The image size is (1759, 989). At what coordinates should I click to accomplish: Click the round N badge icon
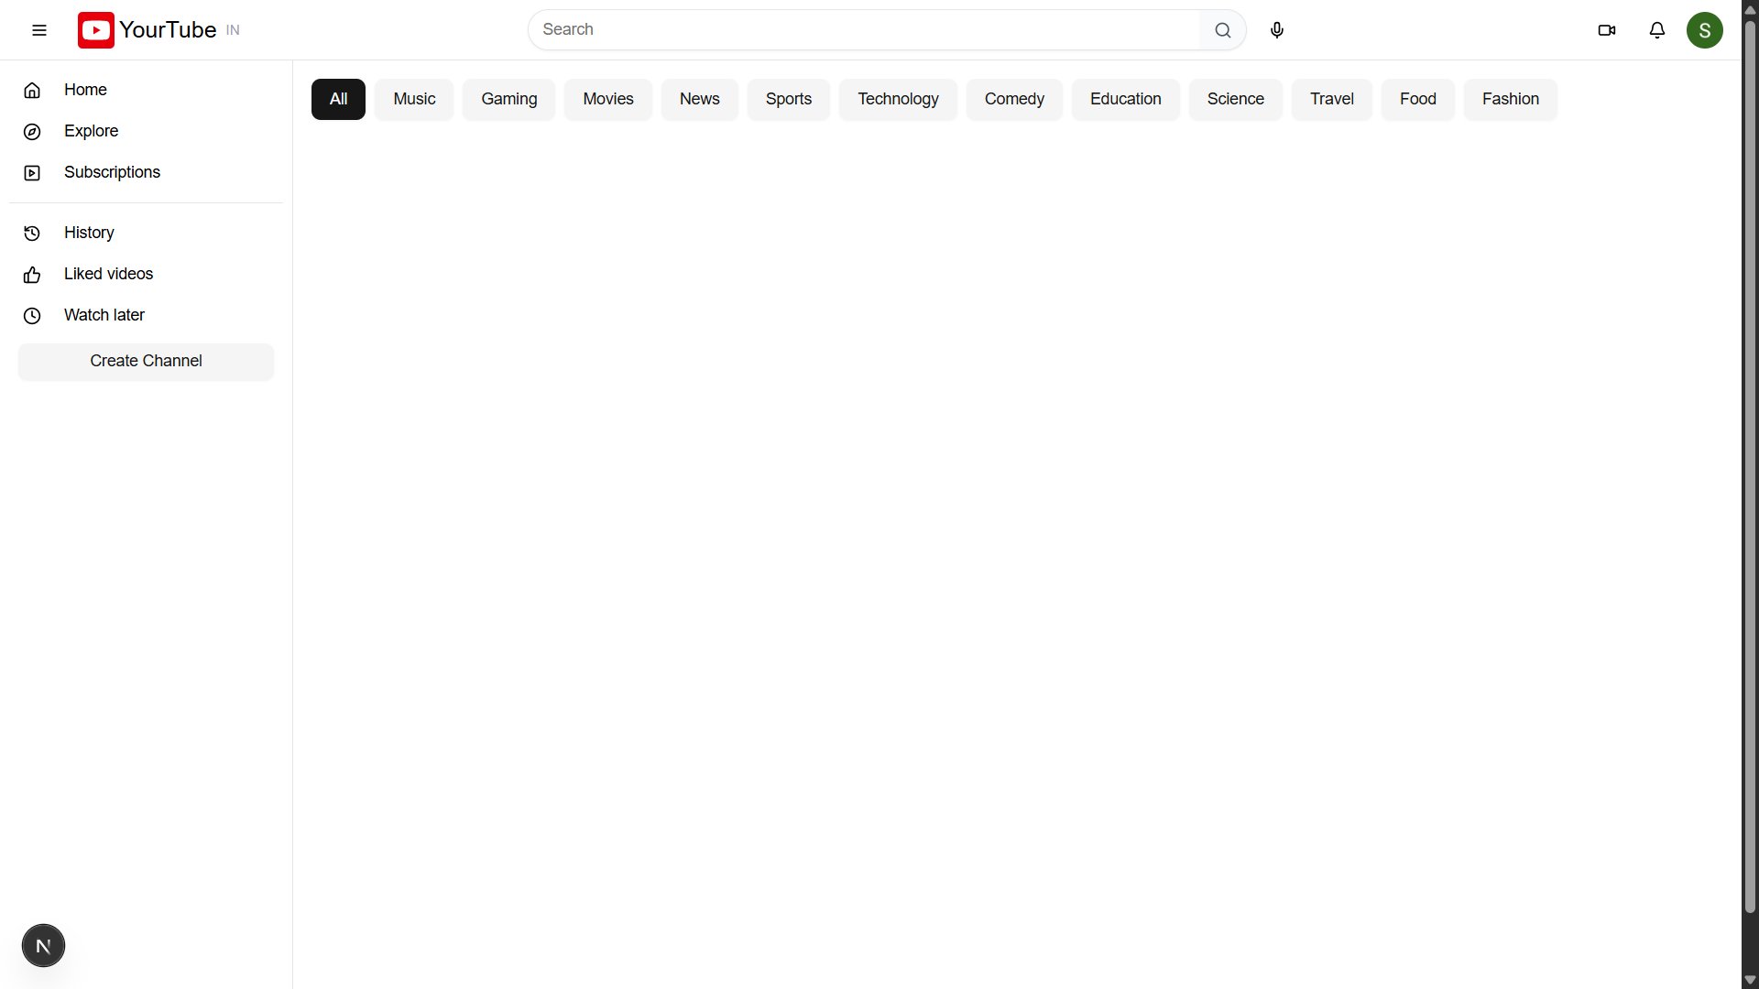pos(43,945)
